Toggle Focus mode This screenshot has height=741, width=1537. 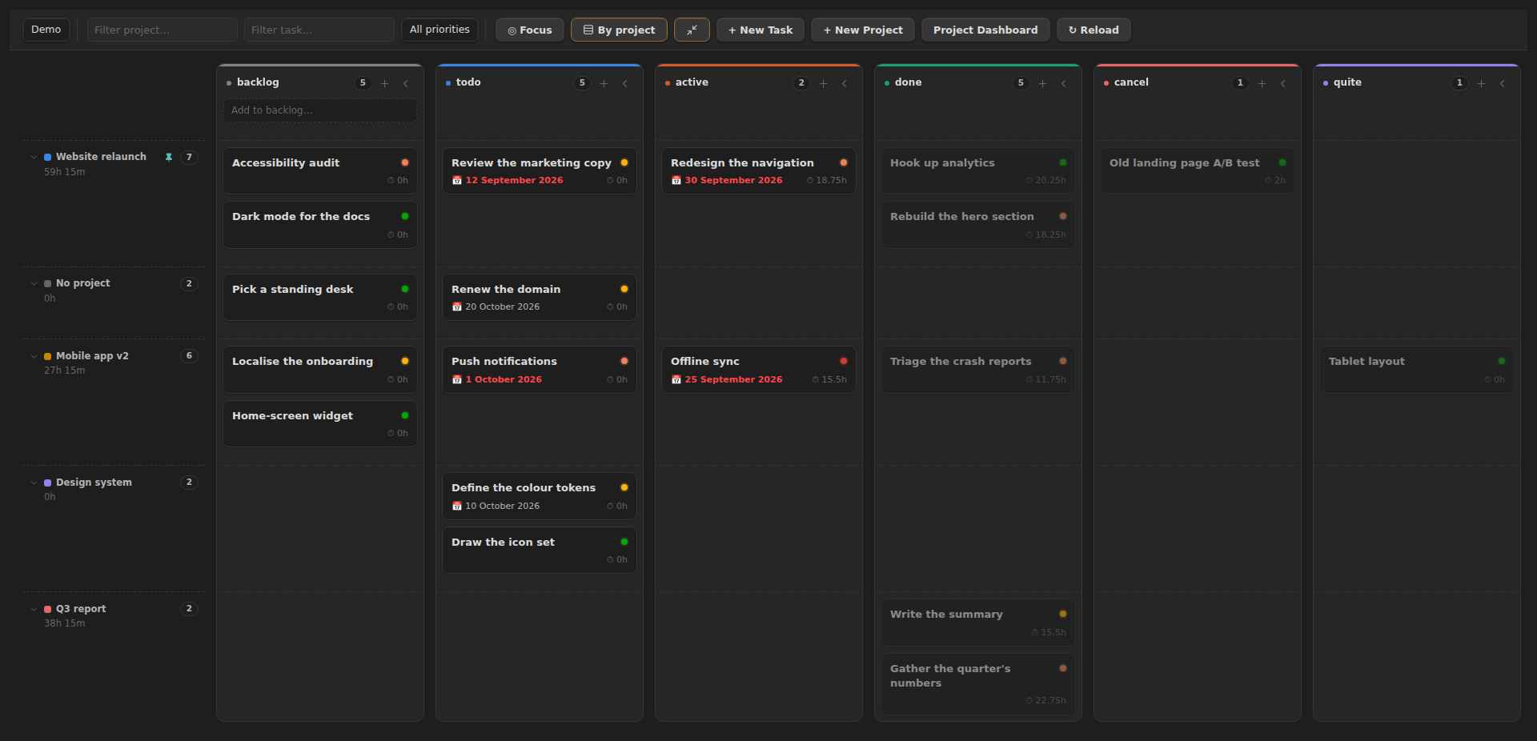click(530, 30)
